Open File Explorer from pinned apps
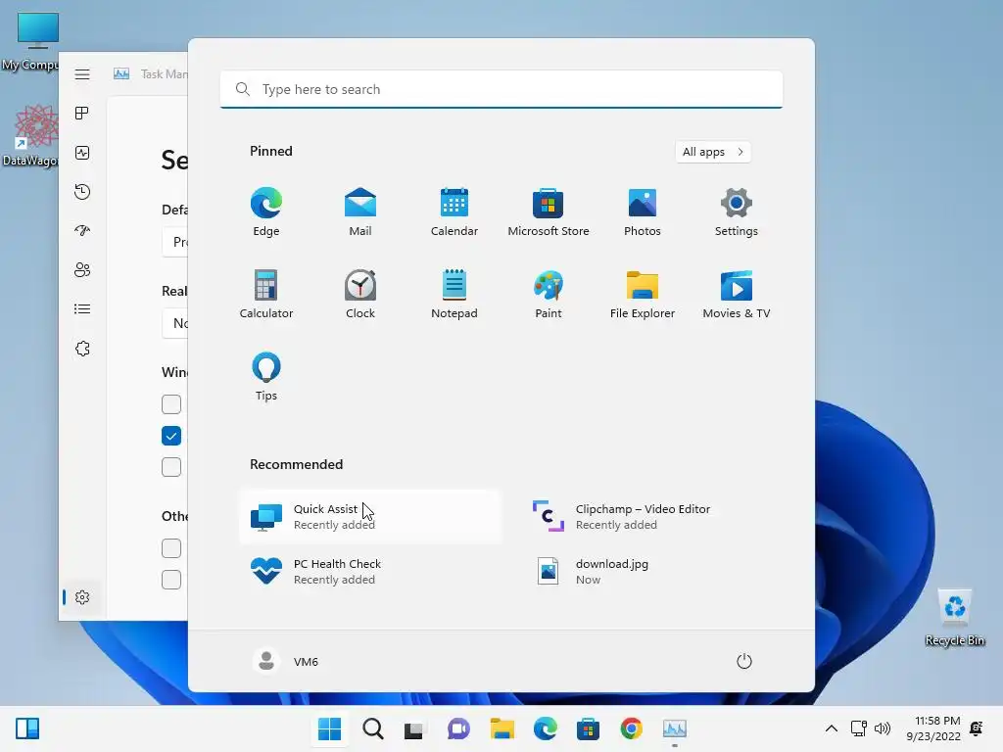This screenshot has height=752, width=1003. 643,294
